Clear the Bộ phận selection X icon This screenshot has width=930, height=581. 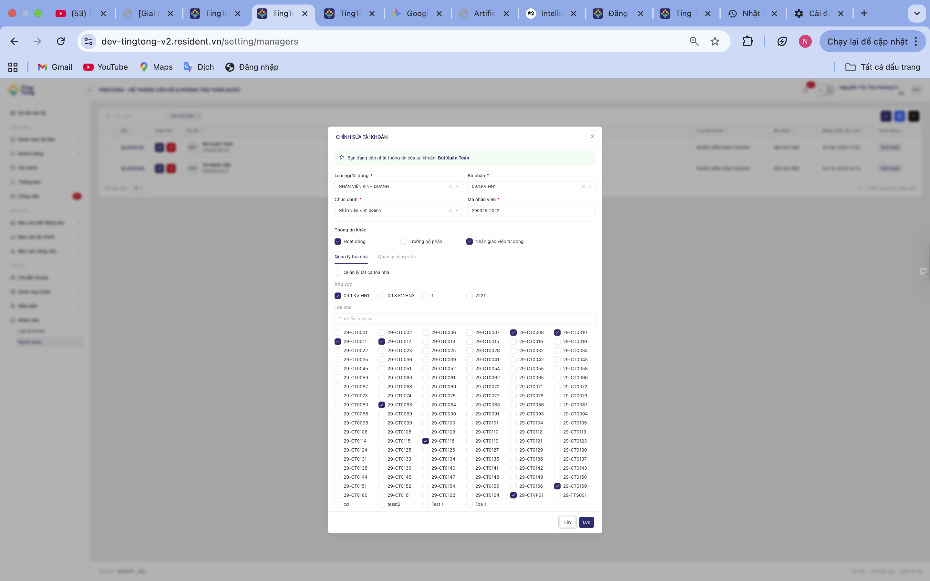click(x=583, y=187)
